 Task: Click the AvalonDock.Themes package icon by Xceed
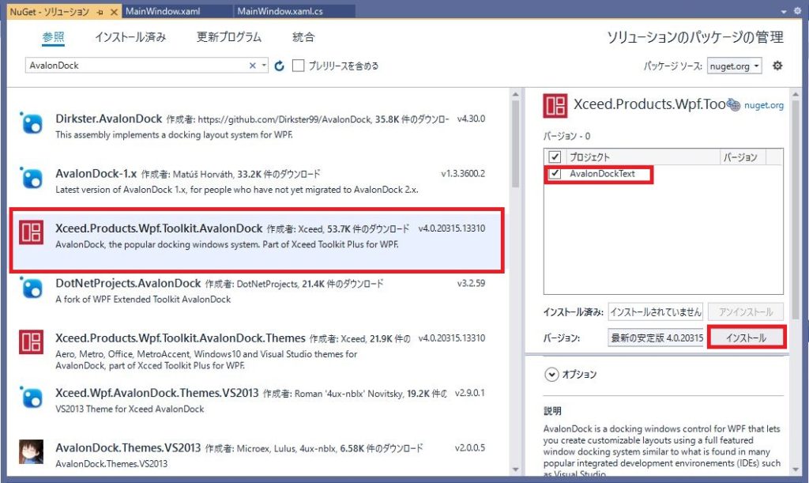click(31, 342)
